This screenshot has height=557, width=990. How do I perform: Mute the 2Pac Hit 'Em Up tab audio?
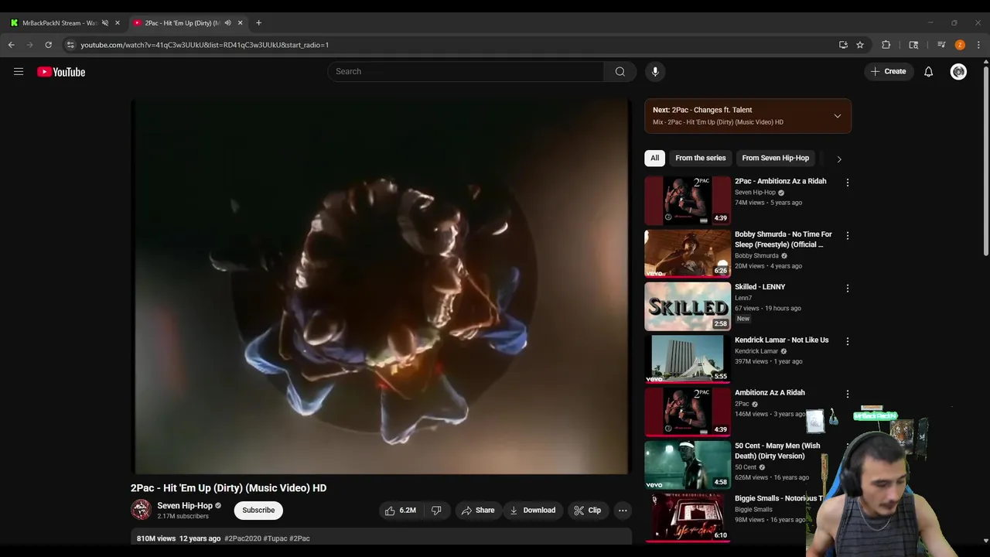point(227,22)
